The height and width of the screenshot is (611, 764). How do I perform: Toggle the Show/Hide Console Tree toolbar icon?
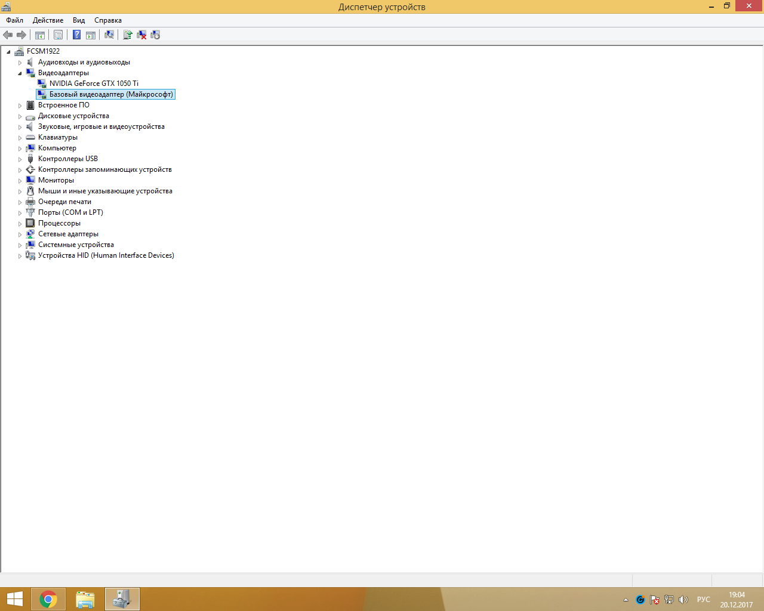(40, 35)
